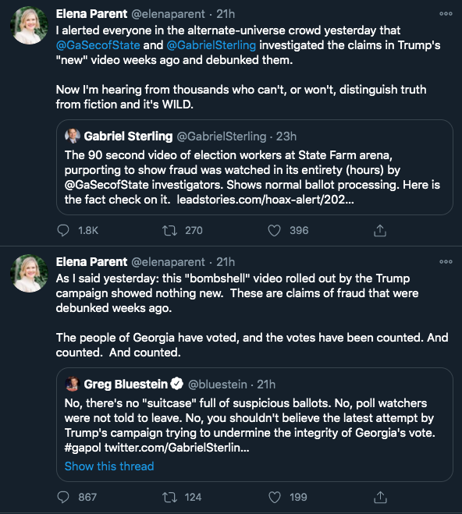Open Elena Parent's avatar on first tweet
The width and height of the screenshot is (462, 514).
pos(29,25)
